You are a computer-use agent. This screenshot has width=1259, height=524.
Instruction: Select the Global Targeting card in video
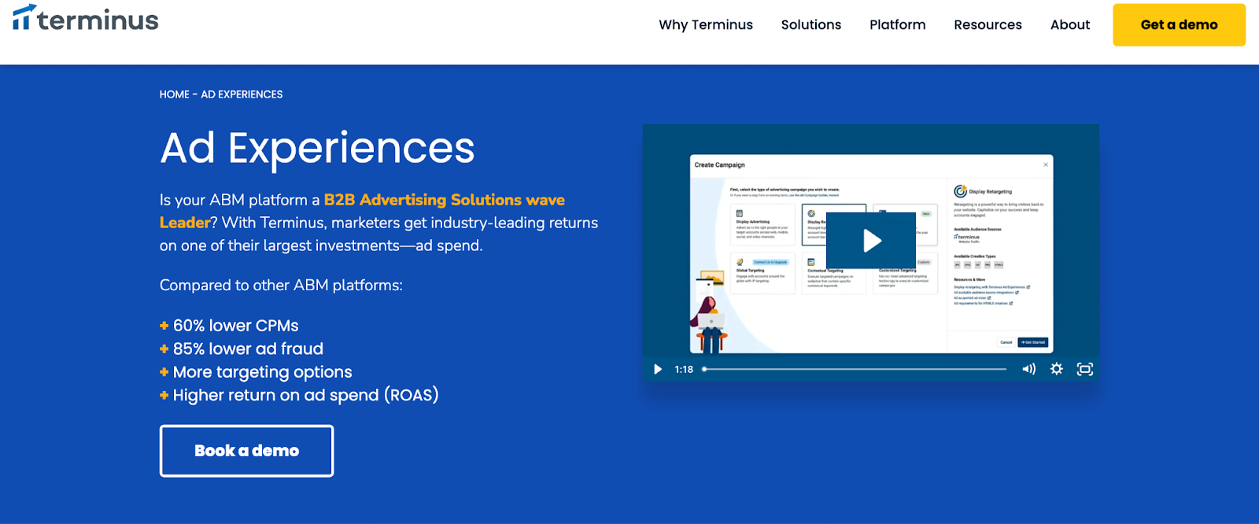pyautogui.click(x=762, y=273)
